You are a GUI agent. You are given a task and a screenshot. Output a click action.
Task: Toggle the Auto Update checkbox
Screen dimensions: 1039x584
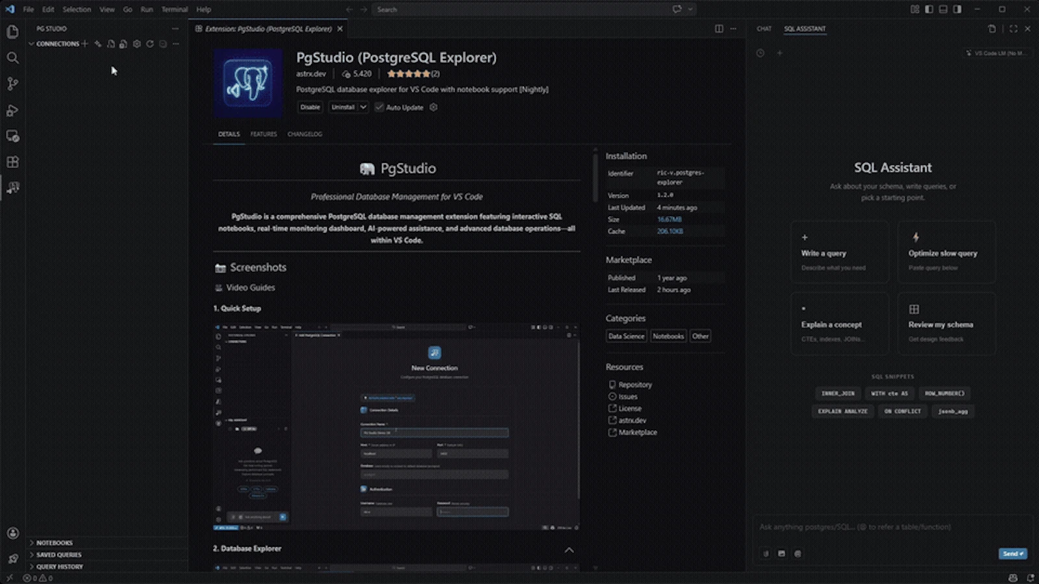coord(379,107)
